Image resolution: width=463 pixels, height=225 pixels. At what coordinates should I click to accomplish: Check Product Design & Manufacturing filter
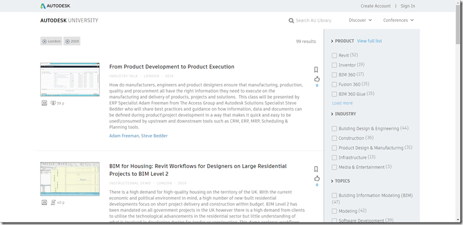pos(334,148)
